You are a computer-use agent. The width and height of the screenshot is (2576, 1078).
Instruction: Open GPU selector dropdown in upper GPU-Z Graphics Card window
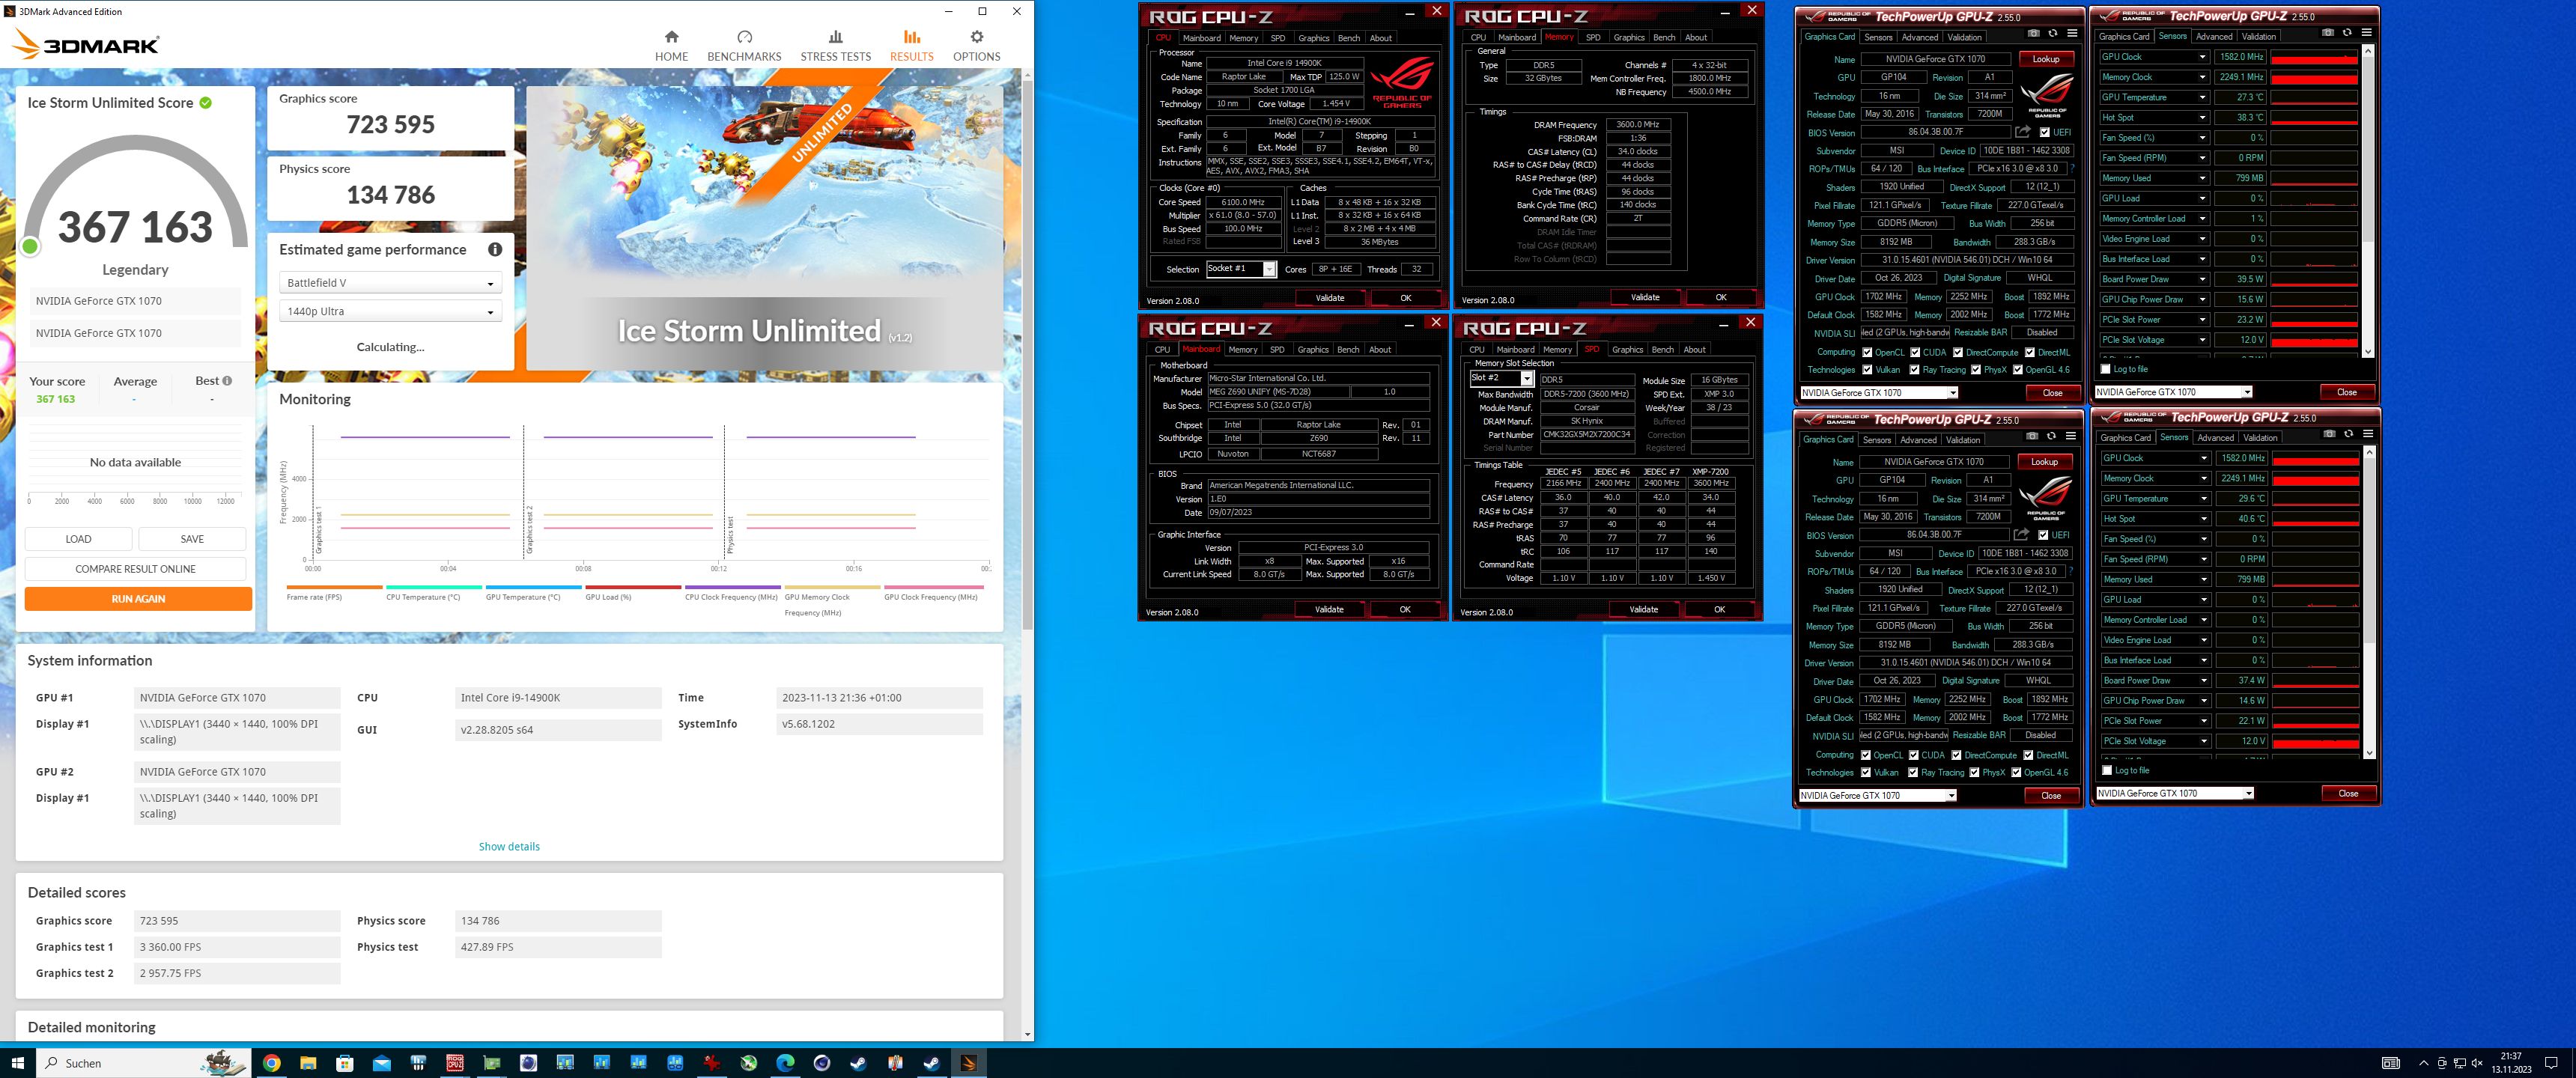click(1879, 393)
